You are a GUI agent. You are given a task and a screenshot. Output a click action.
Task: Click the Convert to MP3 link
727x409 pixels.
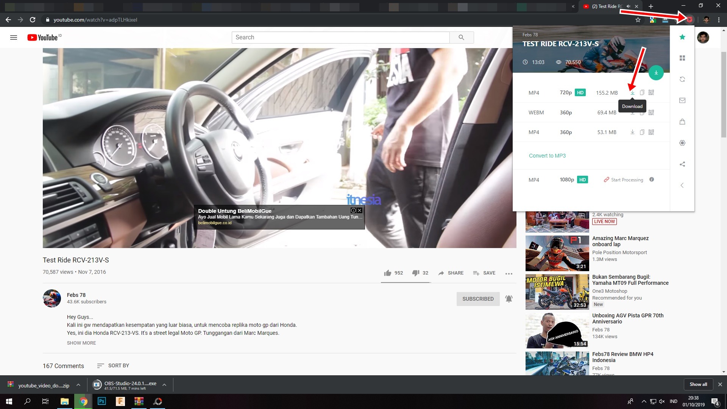point(547,155)
